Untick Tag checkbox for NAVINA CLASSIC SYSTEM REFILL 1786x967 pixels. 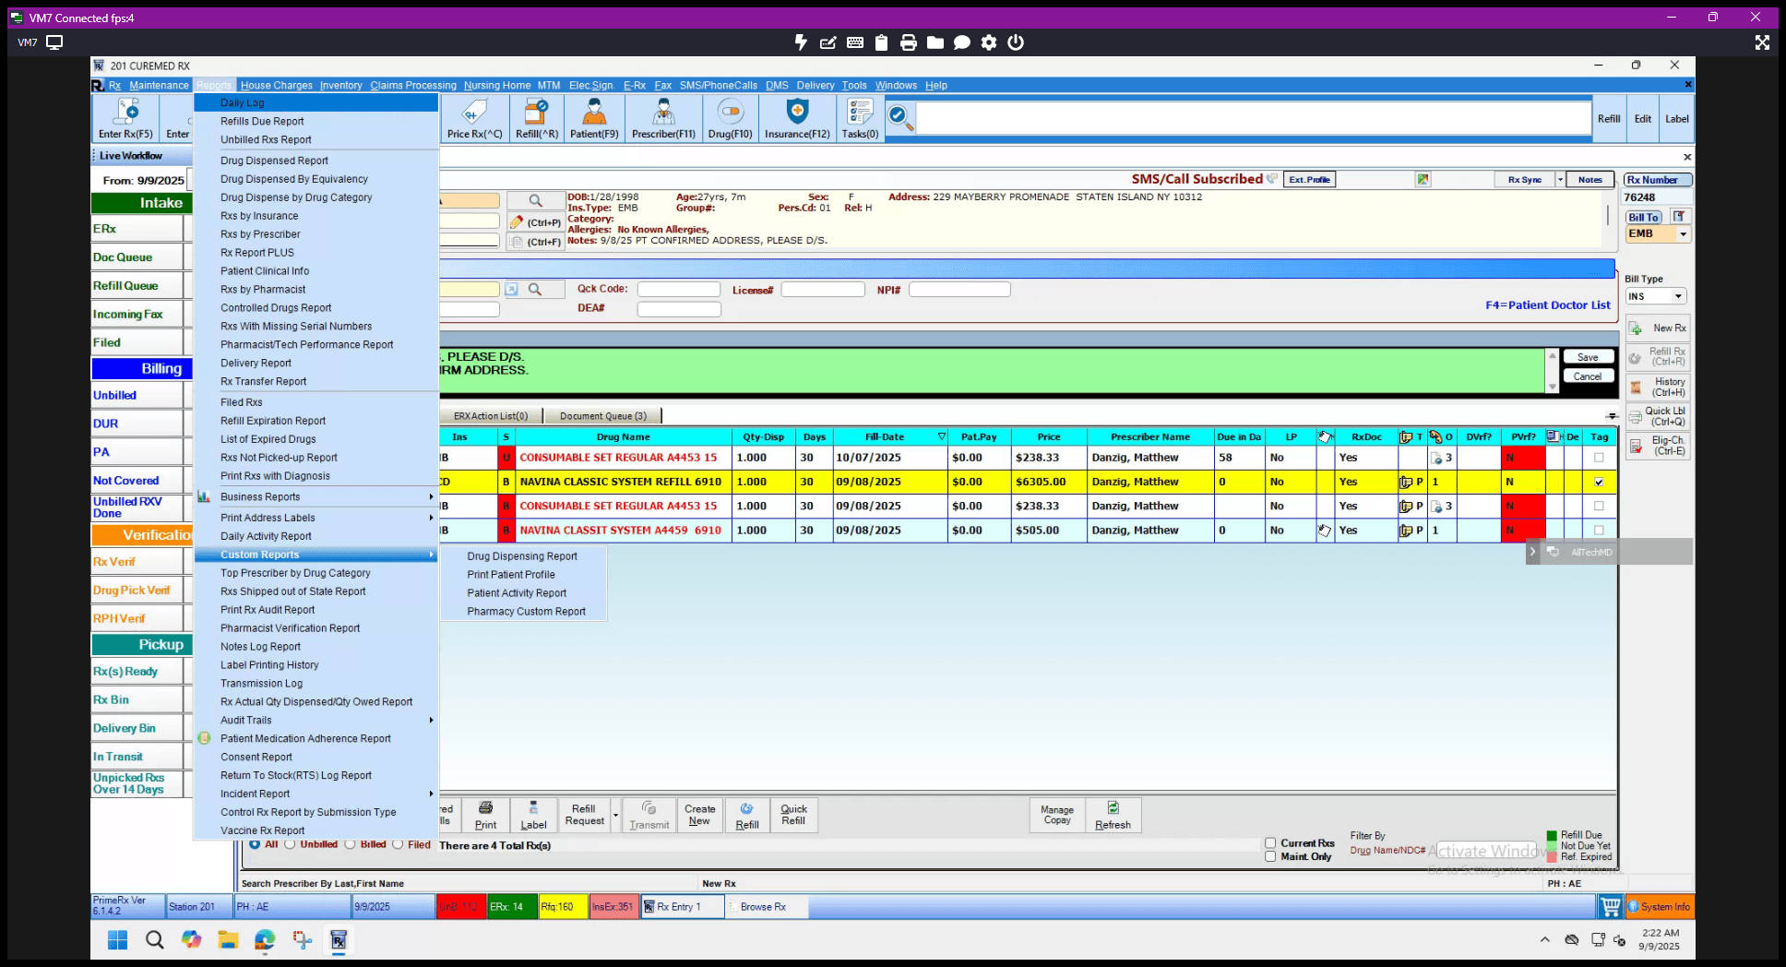coord(1599,482)
